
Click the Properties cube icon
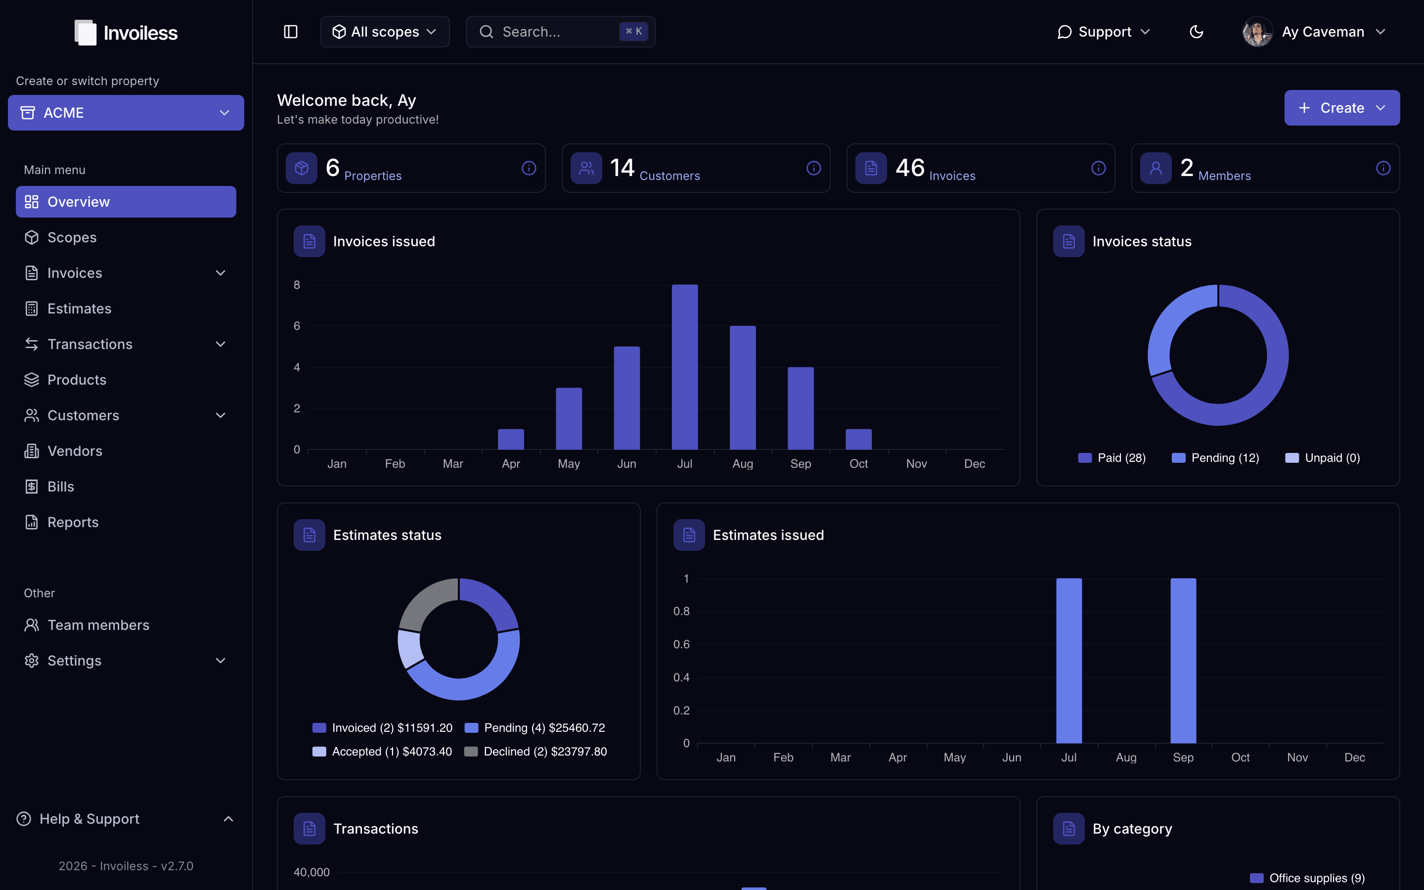click(x=302, y=168)
